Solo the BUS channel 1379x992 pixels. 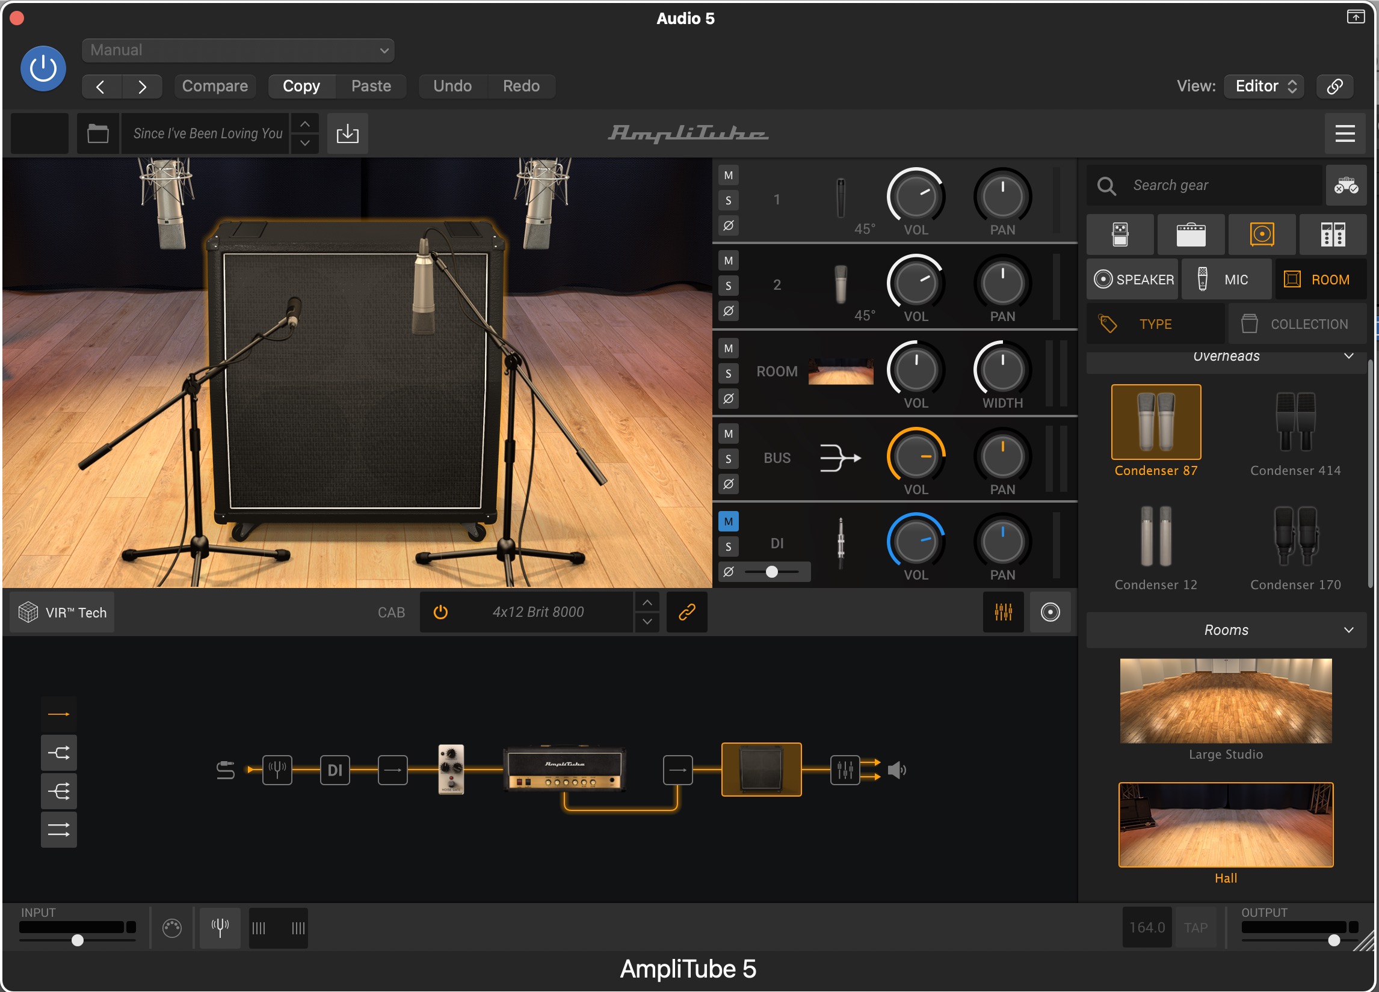coord(729,459)
